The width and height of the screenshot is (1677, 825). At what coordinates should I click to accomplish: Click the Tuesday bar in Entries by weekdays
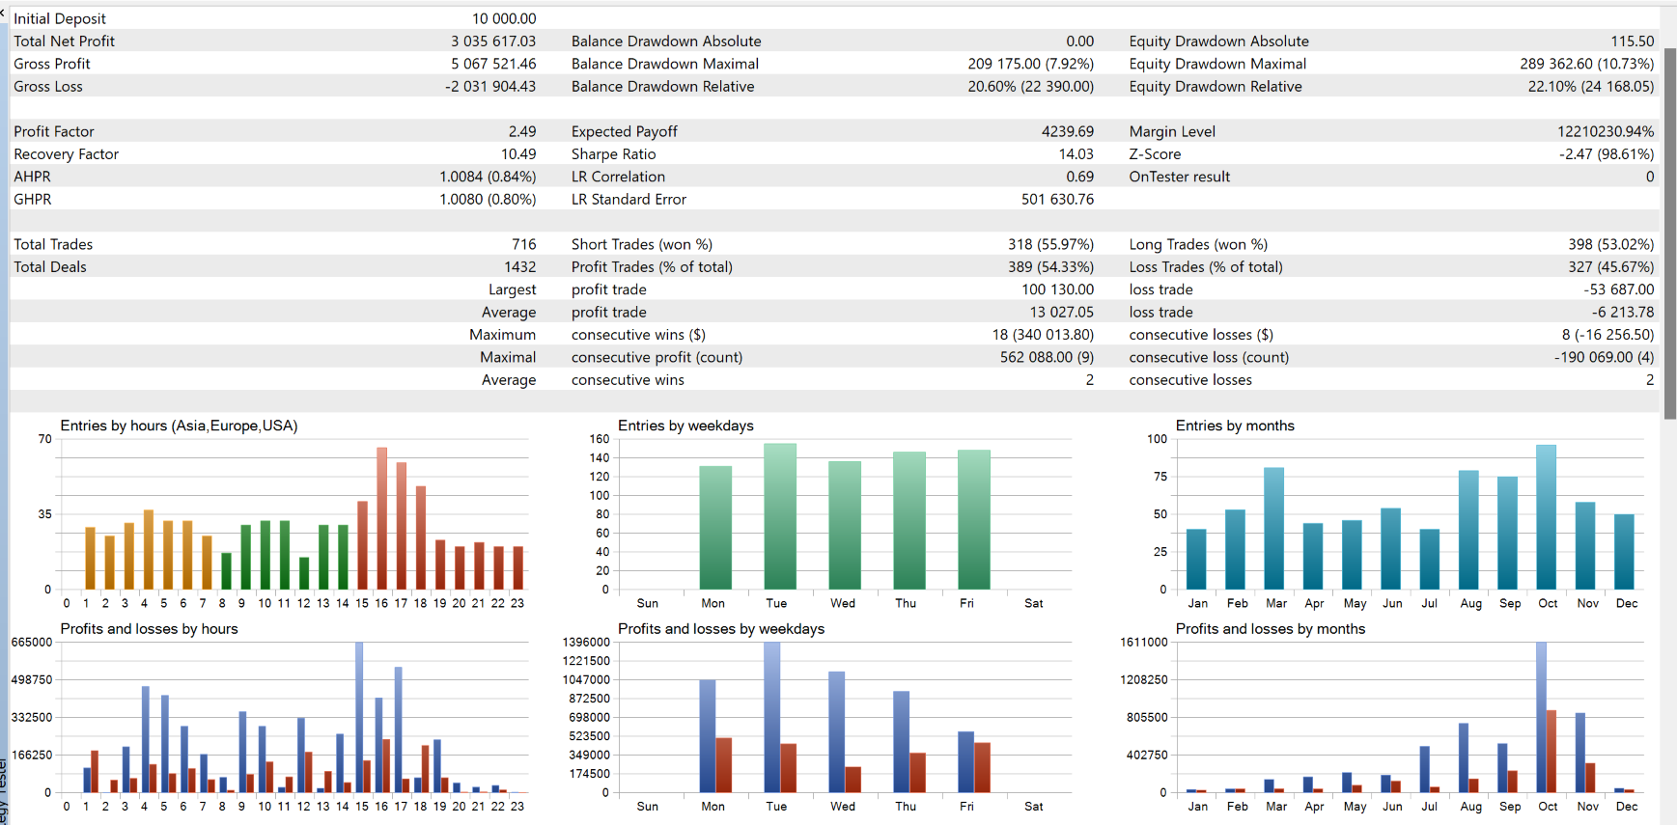tap(779, 516)
